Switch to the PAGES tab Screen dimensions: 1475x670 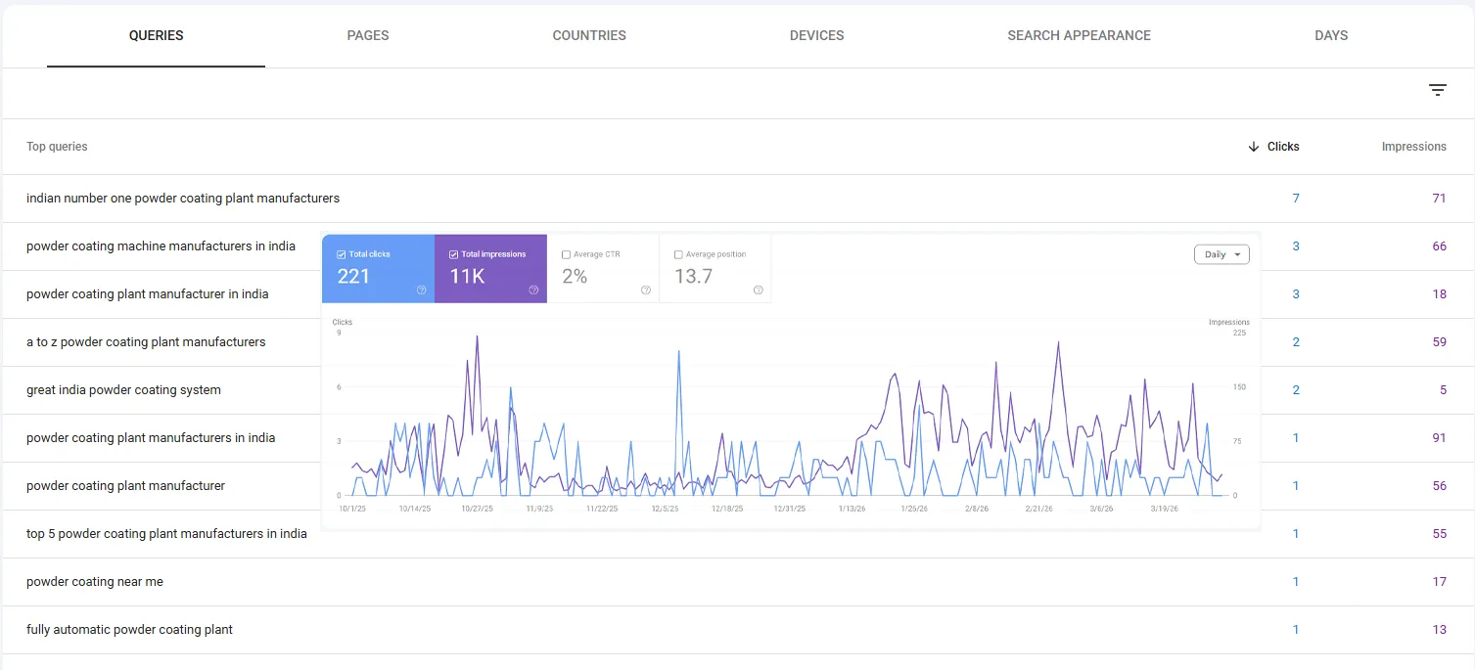point(367,35)
